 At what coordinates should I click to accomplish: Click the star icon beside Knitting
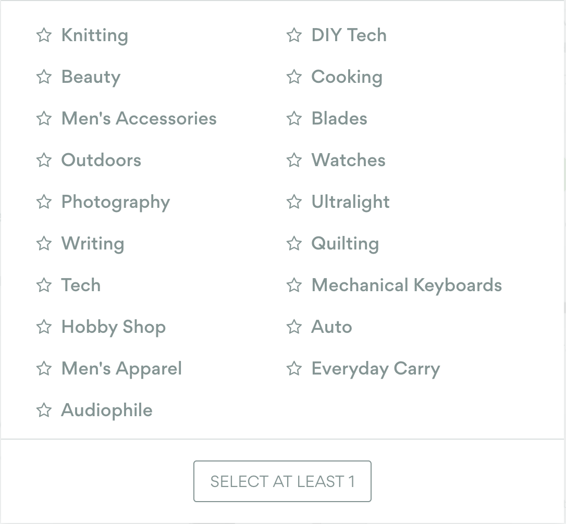click(44, 35)
